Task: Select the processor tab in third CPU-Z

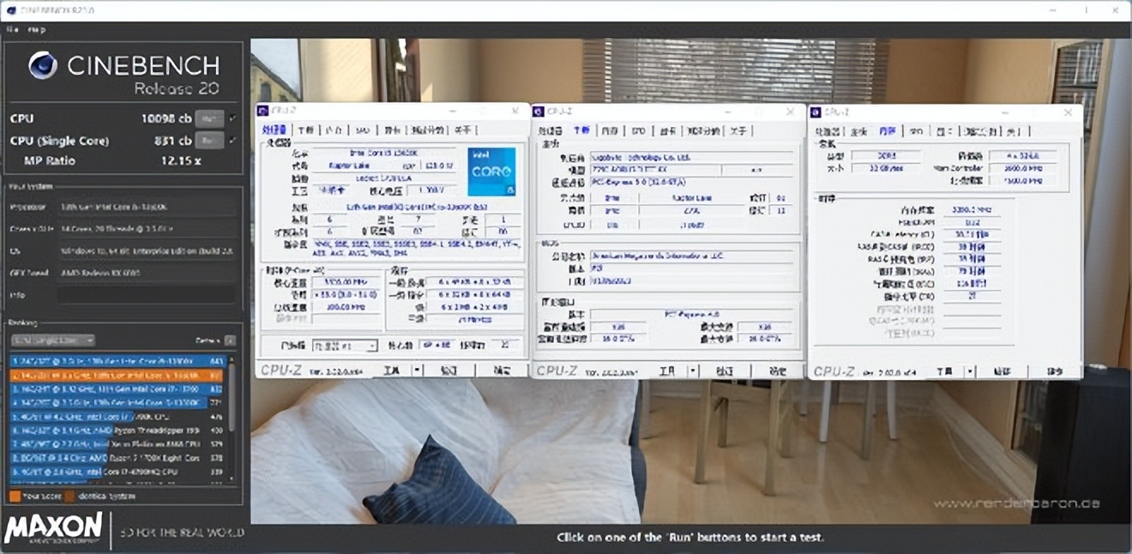Action: click(827, 131)
